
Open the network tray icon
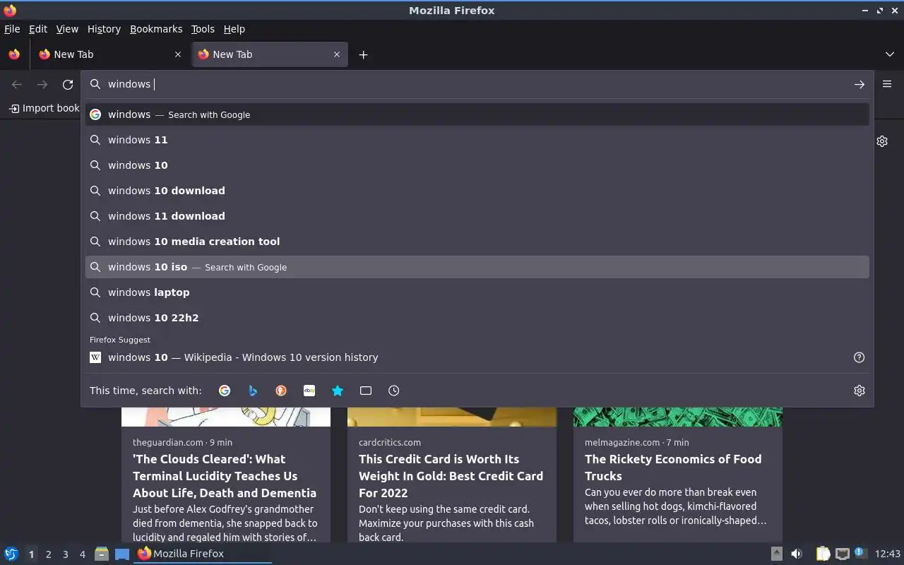pyautogui.click(x=842, y=554)
